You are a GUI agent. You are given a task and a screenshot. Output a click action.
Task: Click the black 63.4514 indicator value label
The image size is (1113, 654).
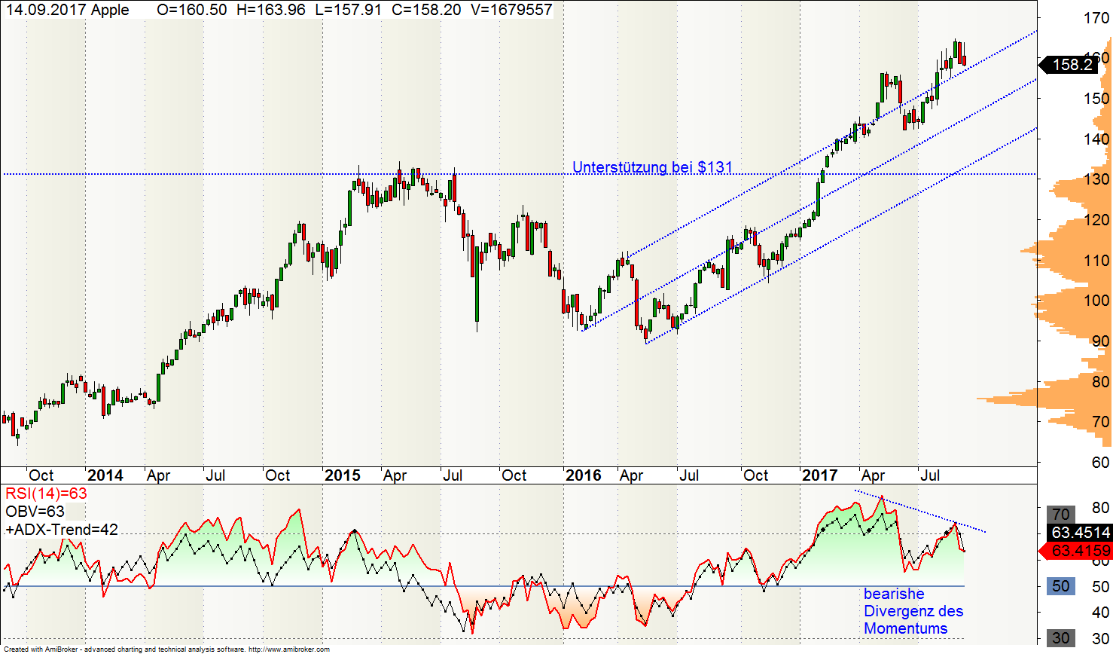pyautogui.click(x=1081, y=533)
